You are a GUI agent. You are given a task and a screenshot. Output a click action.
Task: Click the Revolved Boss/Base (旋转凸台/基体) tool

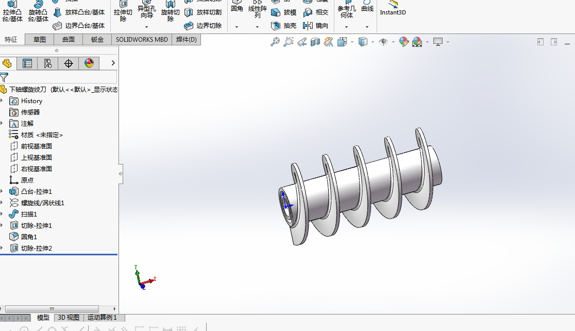click(38, 12)
